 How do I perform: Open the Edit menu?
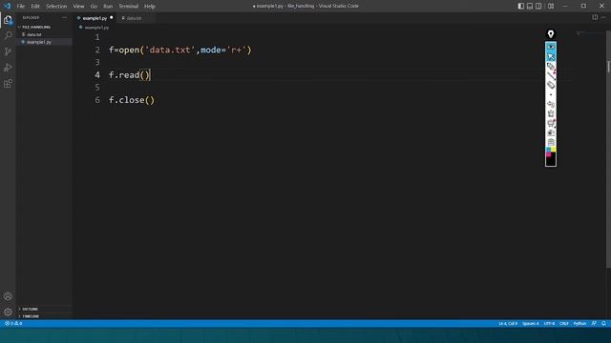tap(35, 7)
